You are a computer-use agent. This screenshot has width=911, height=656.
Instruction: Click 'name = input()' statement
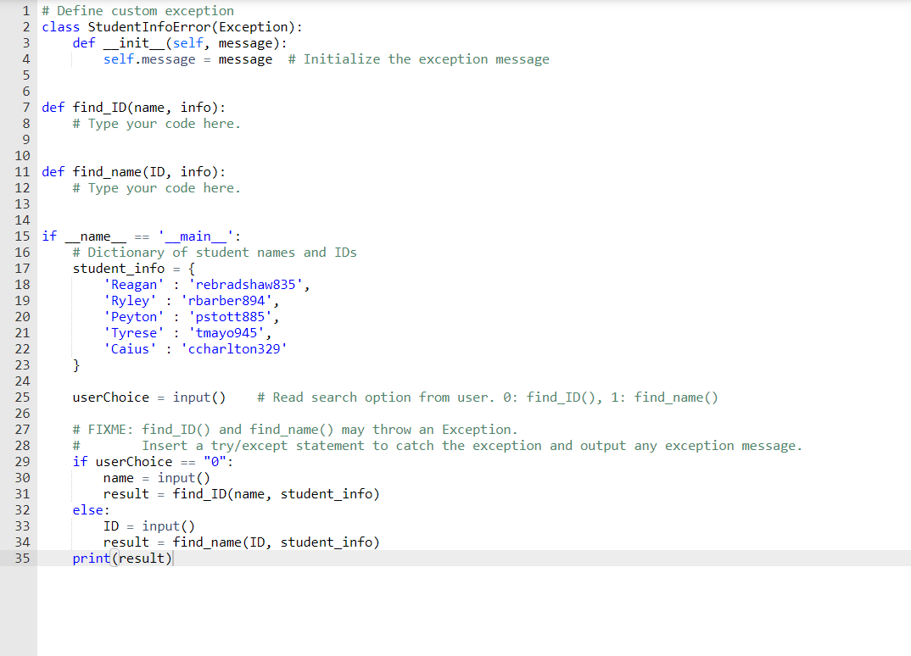point(156,478)
